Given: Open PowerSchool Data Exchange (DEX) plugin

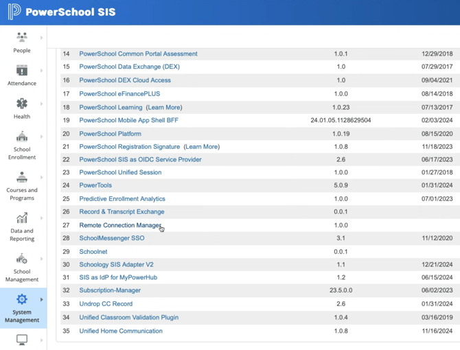Looking at the screenshot, I should [129, 67].
